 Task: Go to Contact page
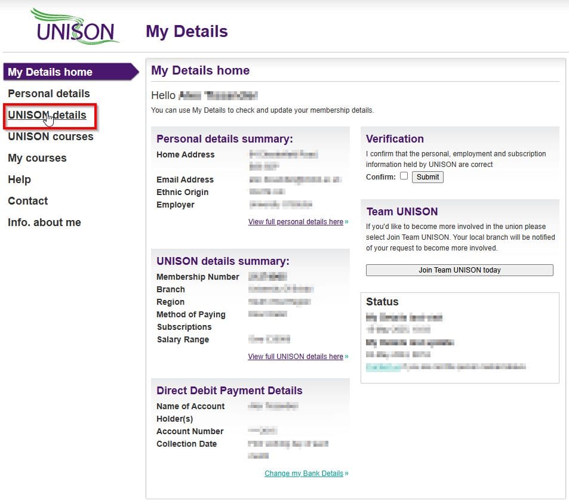click(x=28, y=201)
